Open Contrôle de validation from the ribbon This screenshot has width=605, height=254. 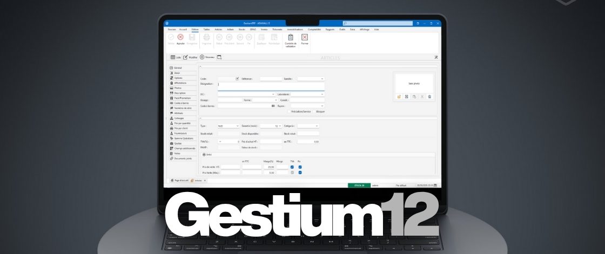point(291,38)
